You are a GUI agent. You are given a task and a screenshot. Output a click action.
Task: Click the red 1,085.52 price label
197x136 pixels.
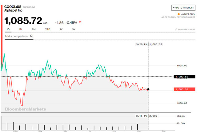pos(184,89)
